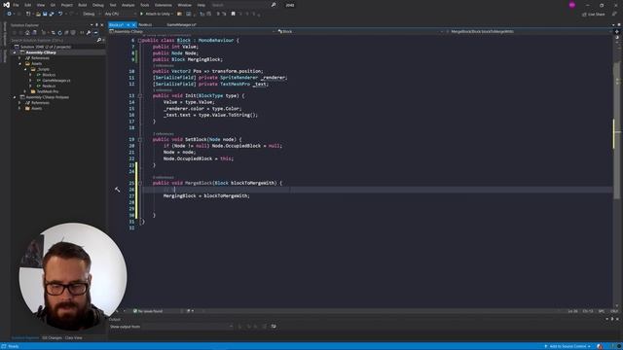Click Solution Explorer Refresh icon

pyautogui.click(x=59, y=32)
